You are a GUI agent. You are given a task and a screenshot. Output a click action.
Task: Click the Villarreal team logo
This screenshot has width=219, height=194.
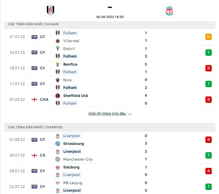coord(58,41)
